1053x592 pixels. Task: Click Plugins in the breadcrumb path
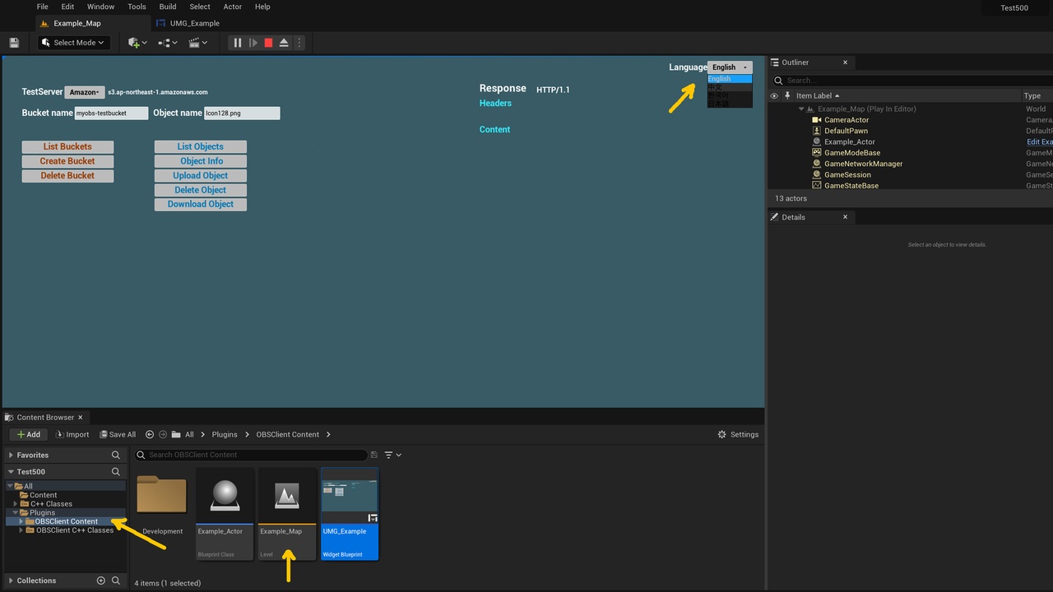(x=224, y=434)
